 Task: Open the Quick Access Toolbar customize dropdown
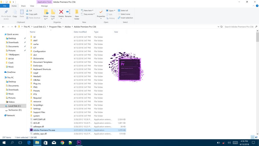click(x=13, y=2)
